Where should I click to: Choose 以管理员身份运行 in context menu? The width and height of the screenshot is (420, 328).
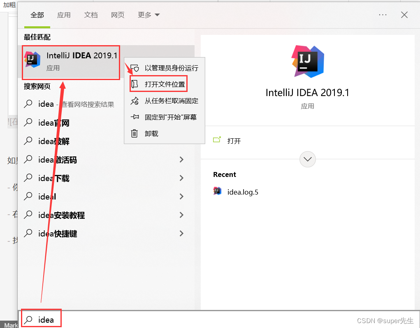click(x=165, y=68)
